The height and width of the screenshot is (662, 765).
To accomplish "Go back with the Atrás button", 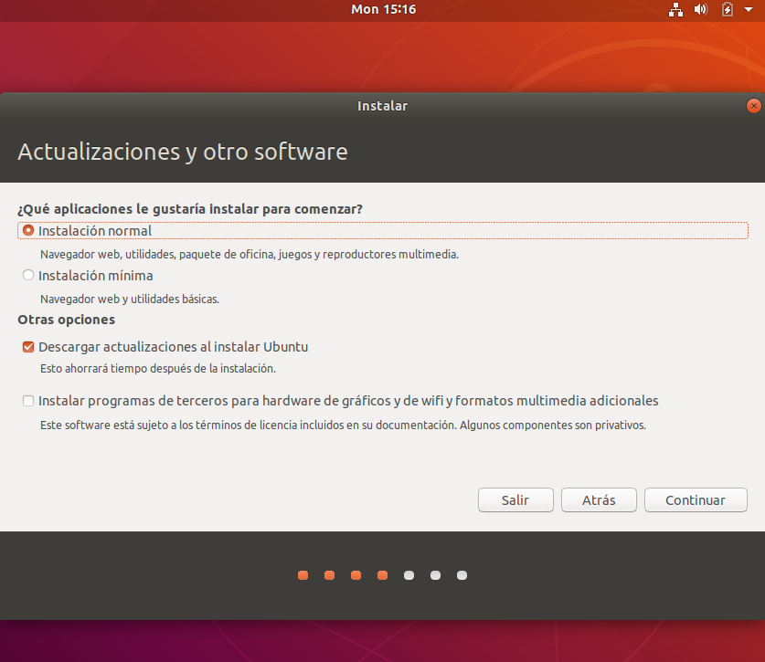I will [599, 500].
